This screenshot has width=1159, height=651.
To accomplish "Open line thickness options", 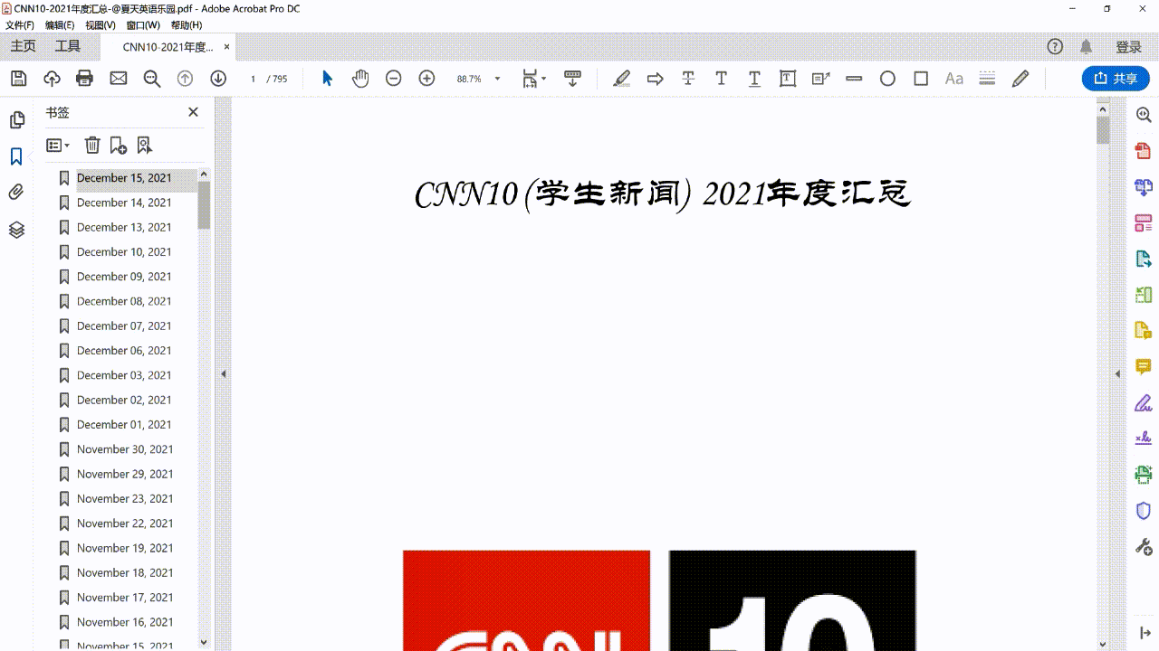I will click(x=987, y=79).
